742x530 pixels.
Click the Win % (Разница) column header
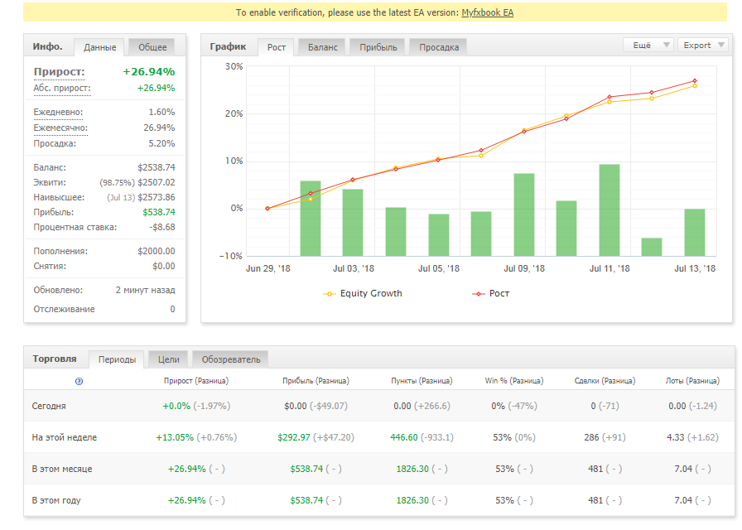click(514, 381)
